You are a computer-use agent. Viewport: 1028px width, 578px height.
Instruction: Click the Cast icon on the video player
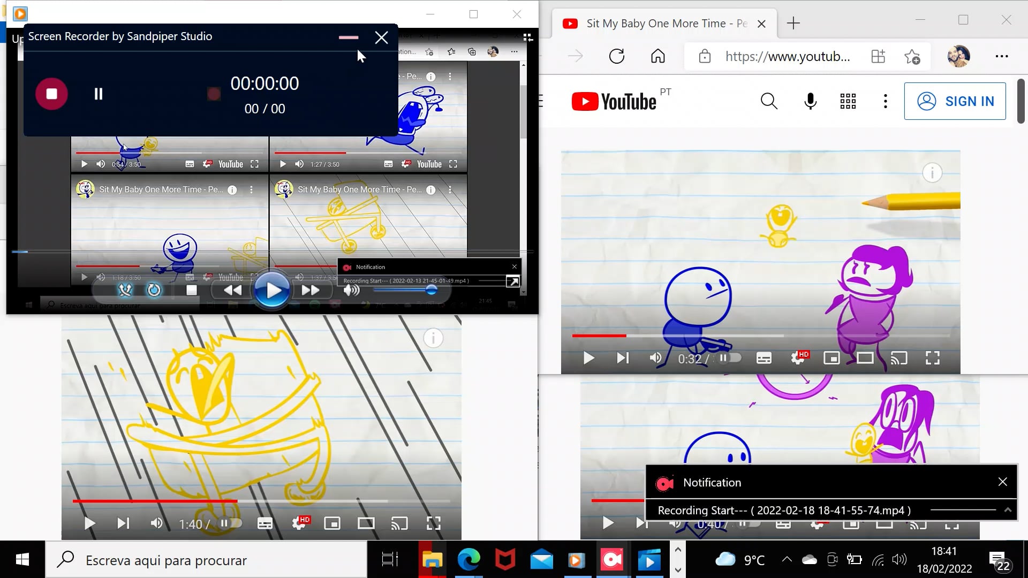click(x=899, y=358)
